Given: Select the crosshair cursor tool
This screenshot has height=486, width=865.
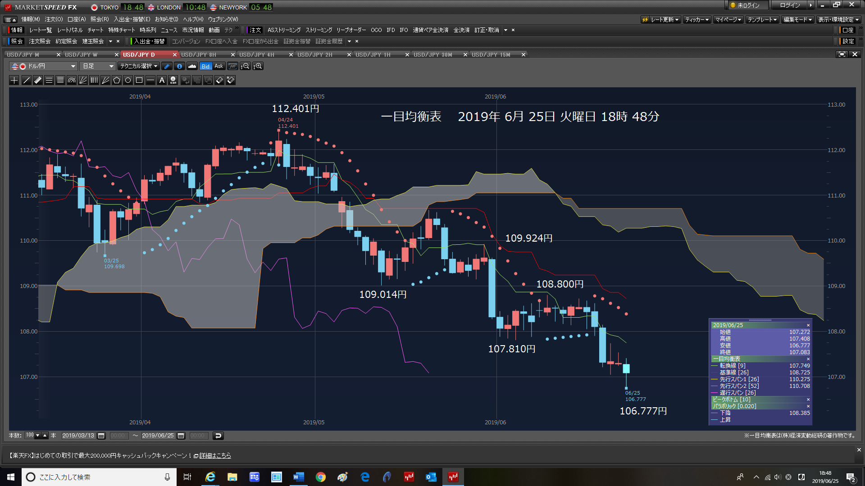Looking at the screenshot, I should pos(14,80).
